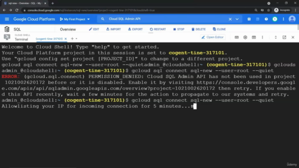Close the sql-new browser tab

point(45,3)
